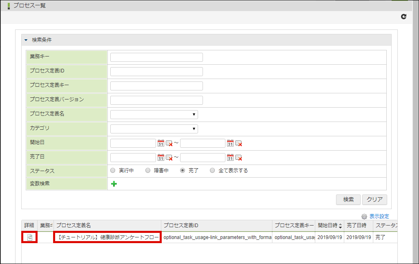Viewport: 419px width, 264px height.
Task: Open calendar for 開始日 end date
Action: click(x=230, y=143)
